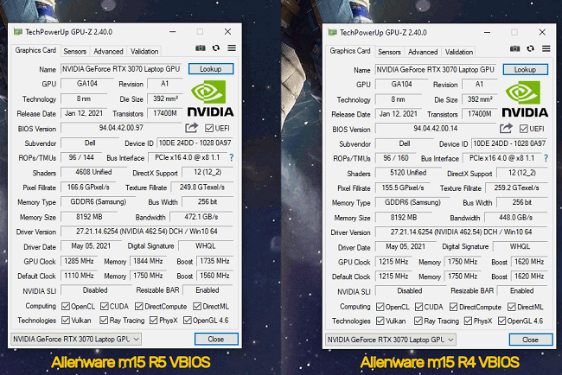Open the hamburger menu in the R4 VBIOS window

point(546,48)
